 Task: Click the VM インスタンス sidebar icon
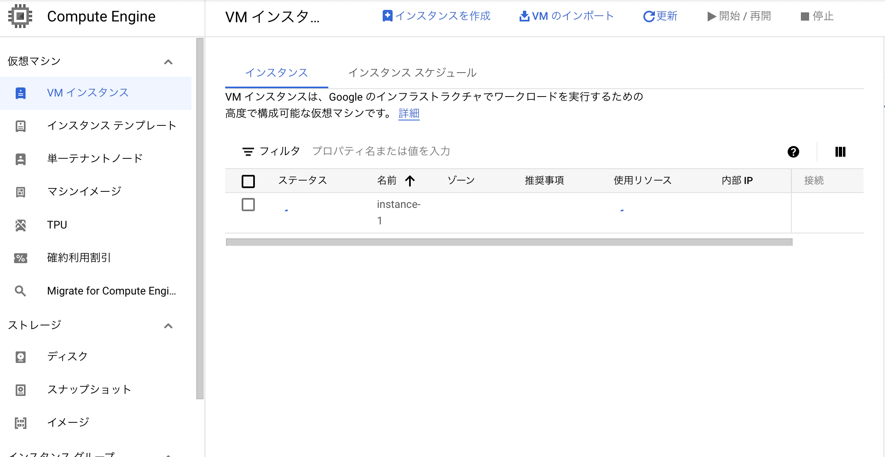tap(20, 93)
